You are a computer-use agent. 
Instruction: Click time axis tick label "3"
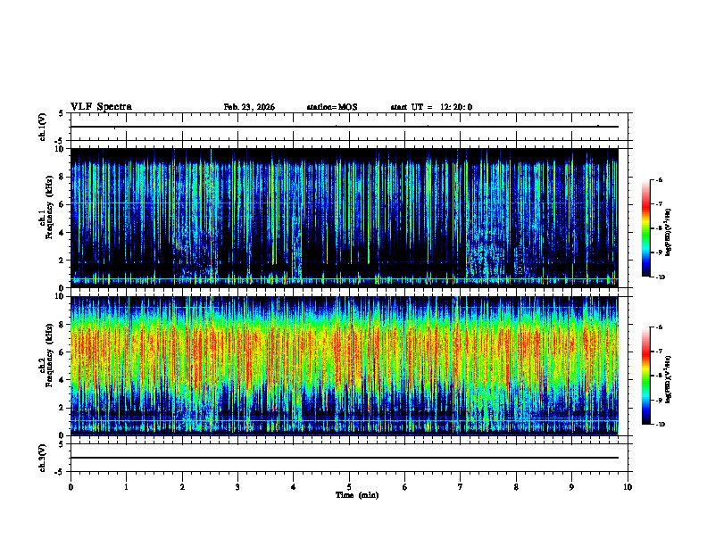click(x=237, y=487)
